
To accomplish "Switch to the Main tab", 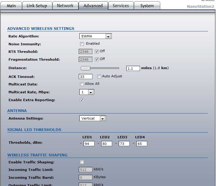I will pos(11,6).
